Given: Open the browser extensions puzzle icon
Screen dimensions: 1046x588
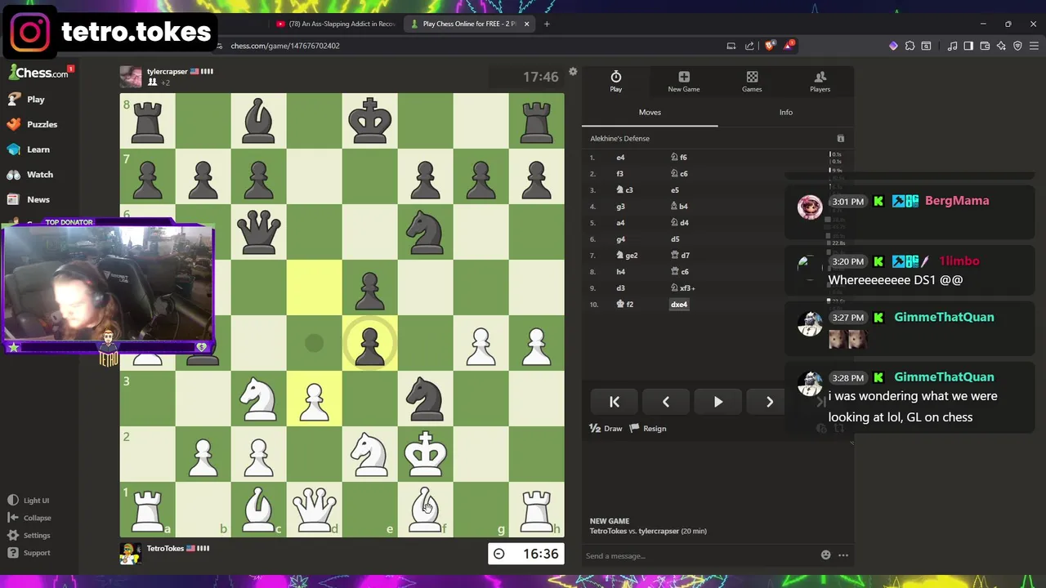Looking at the screenshot, I should pos(910,46).
